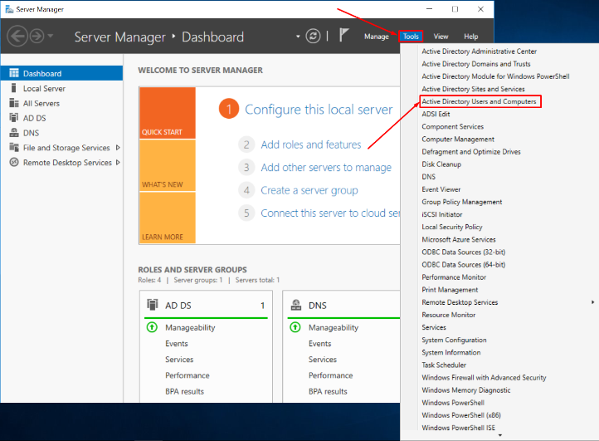Open ADSI Edit from Tools menu
The image size is (599, 441).
[436, 114]
